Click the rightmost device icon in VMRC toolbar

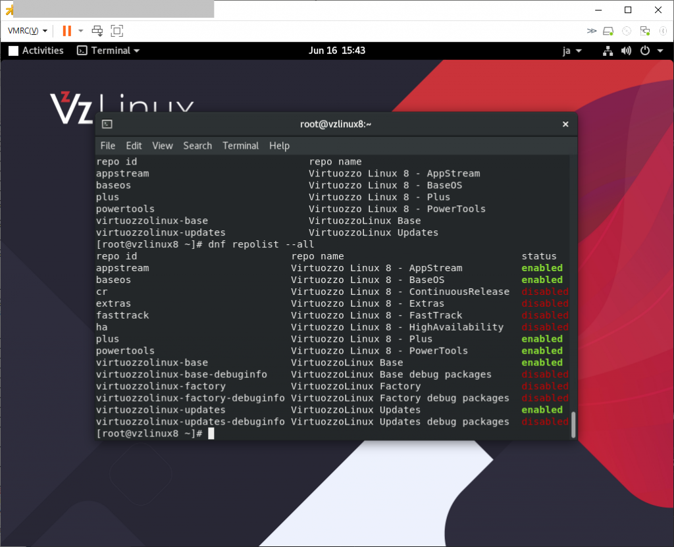click(x=663, y=31)
